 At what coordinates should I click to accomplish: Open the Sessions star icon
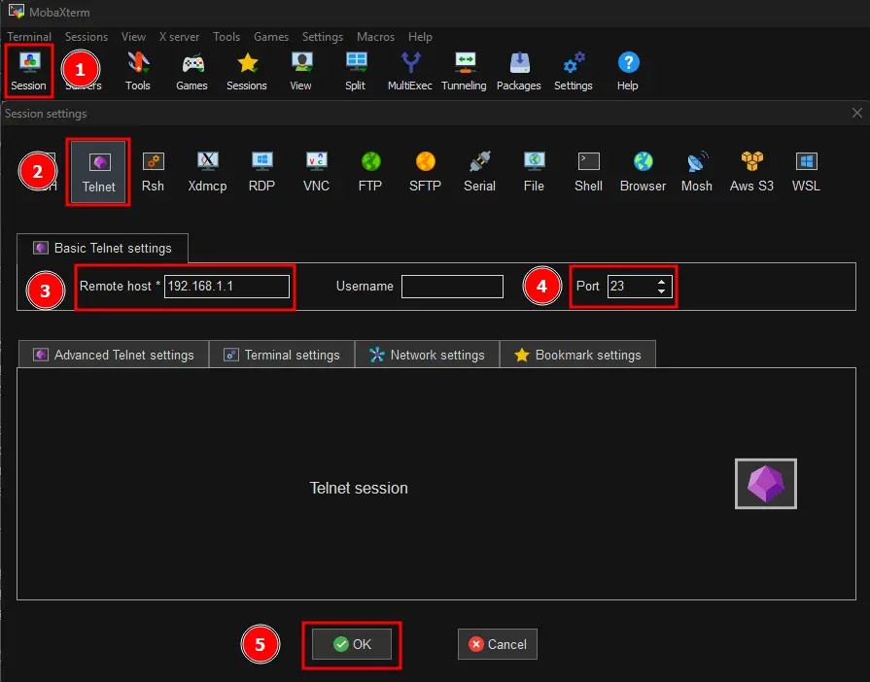tap(247, 71)
